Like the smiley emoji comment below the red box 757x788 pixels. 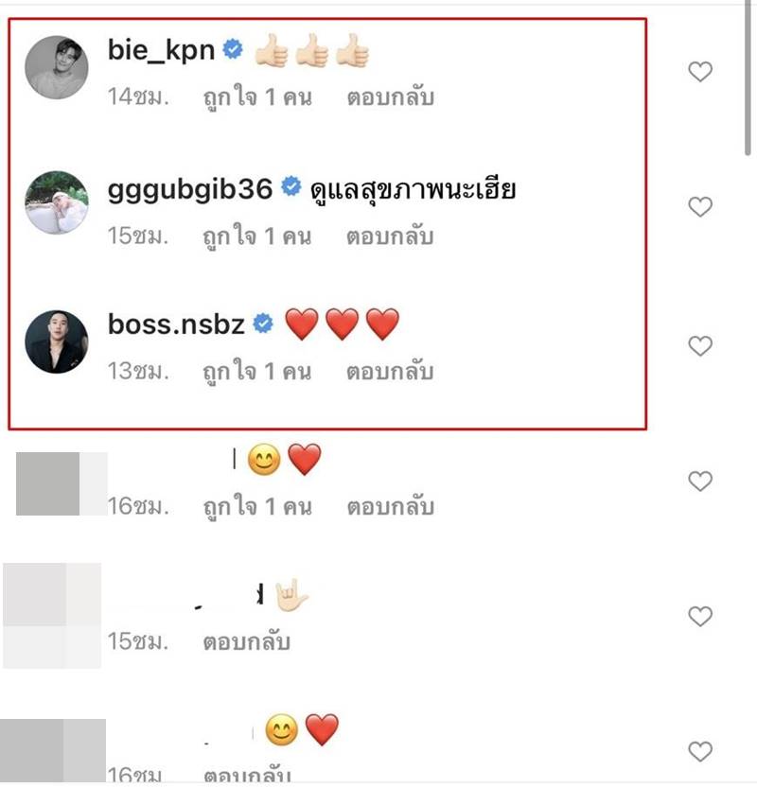coord(700,481)
